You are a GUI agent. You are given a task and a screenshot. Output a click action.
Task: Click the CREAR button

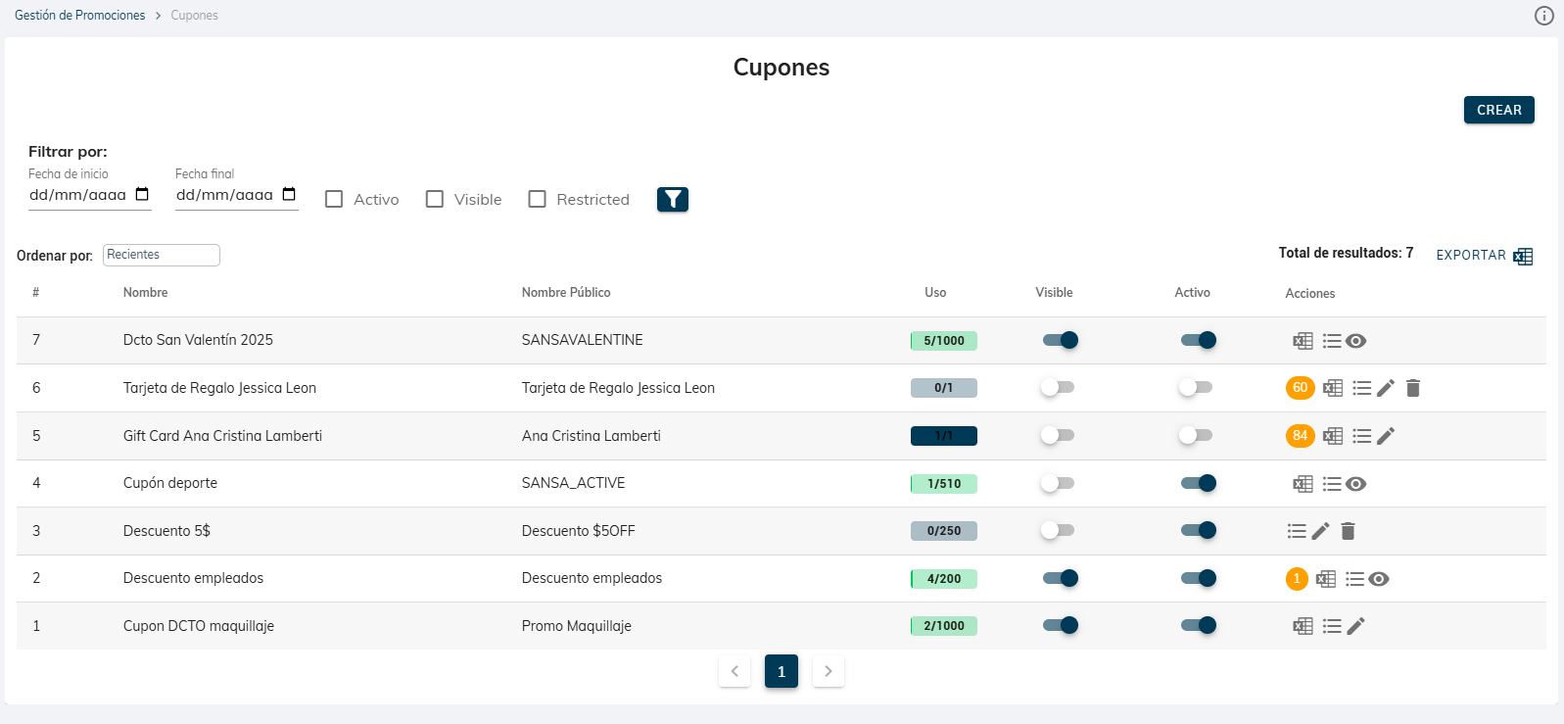click(1498, 110)
